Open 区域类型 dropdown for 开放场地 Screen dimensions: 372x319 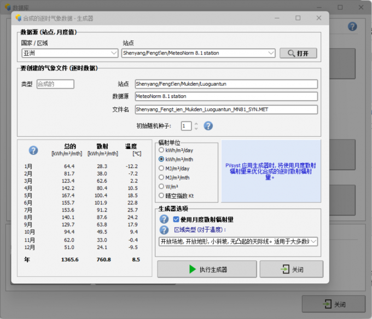tap(238, 242)
